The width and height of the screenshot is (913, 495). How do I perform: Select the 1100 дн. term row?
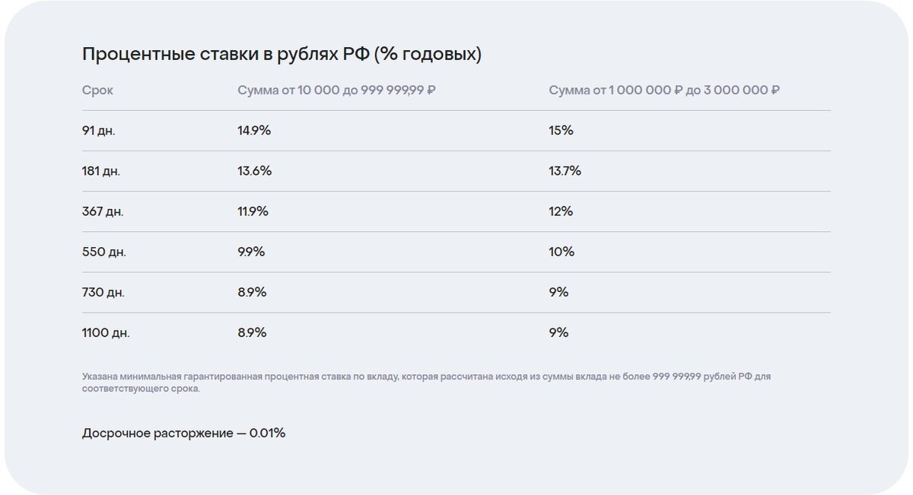click(456, 332)
